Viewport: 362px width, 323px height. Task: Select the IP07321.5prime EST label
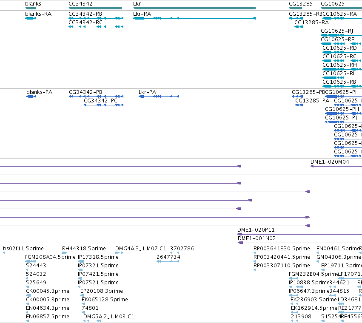pos(98,266)
